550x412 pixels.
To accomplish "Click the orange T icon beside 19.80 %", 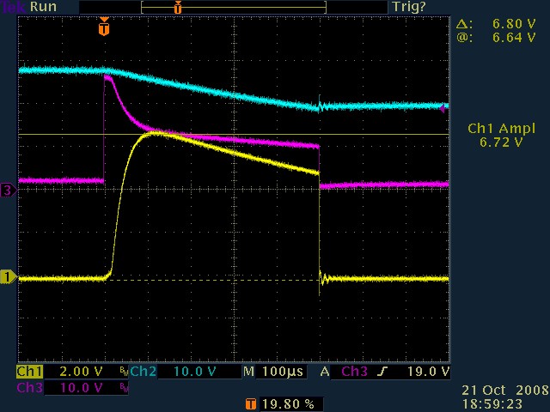I will pos(250,403).
